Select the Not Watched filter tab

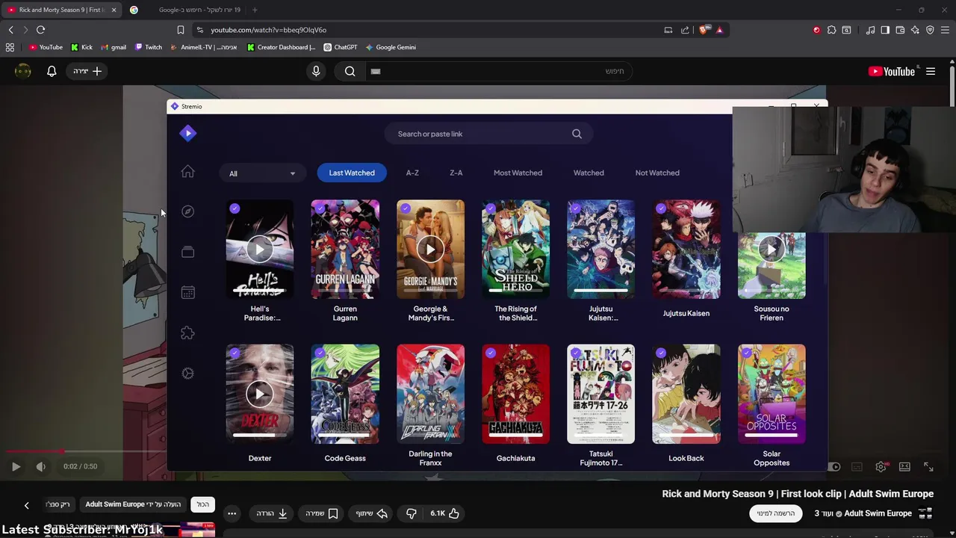tap(657, 173)
